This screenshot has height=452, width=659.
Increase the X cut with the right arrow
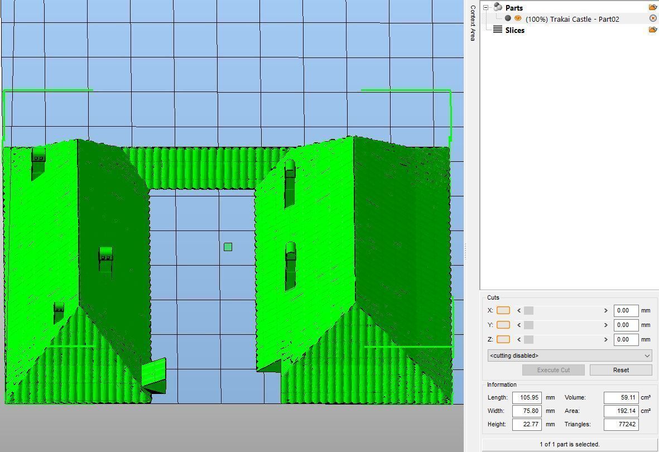(x=605, y=311)
